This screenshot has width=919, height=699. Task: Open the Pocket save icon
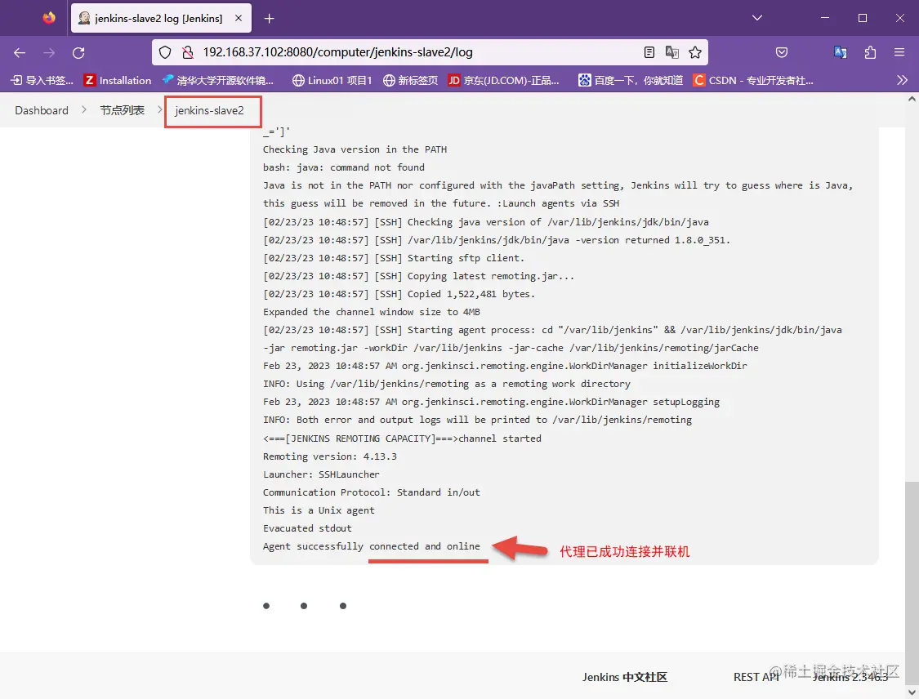pos(782,53)
